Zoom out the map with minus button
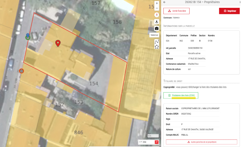Screen dimensions: 241x147 click(157, 8)
